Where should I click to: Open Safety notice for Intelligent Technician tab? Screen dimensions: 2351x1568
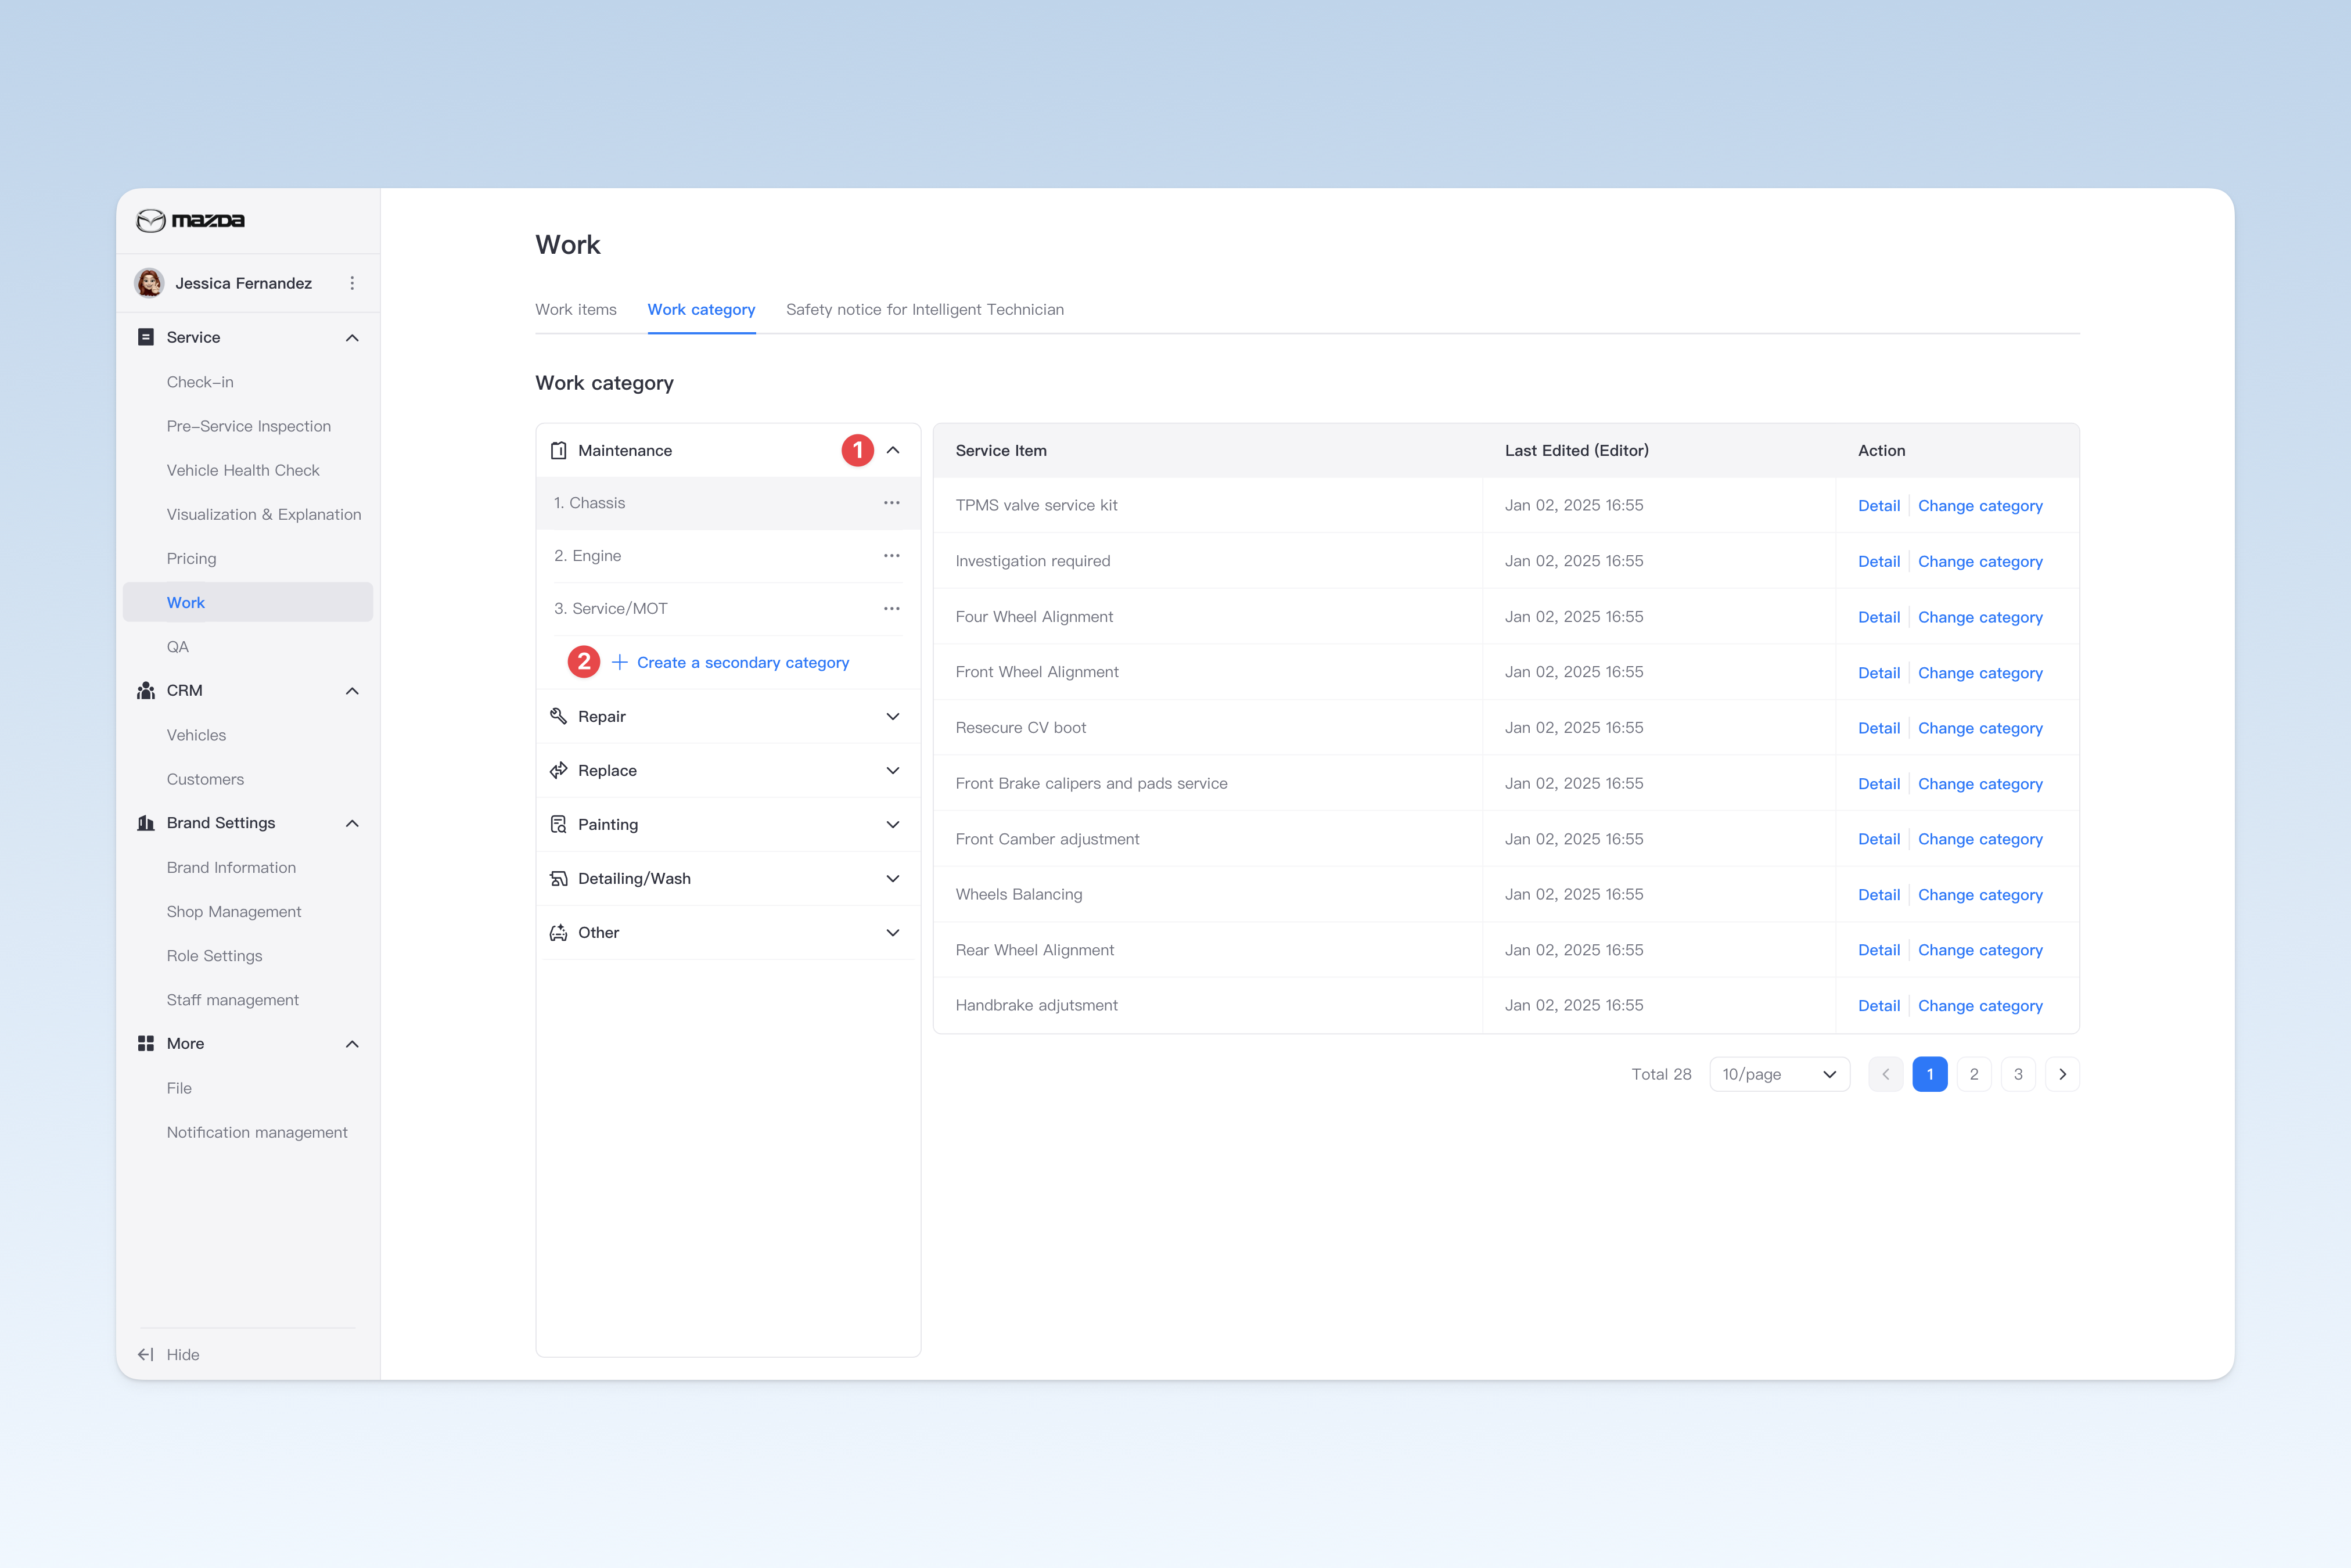click(925, 310)
